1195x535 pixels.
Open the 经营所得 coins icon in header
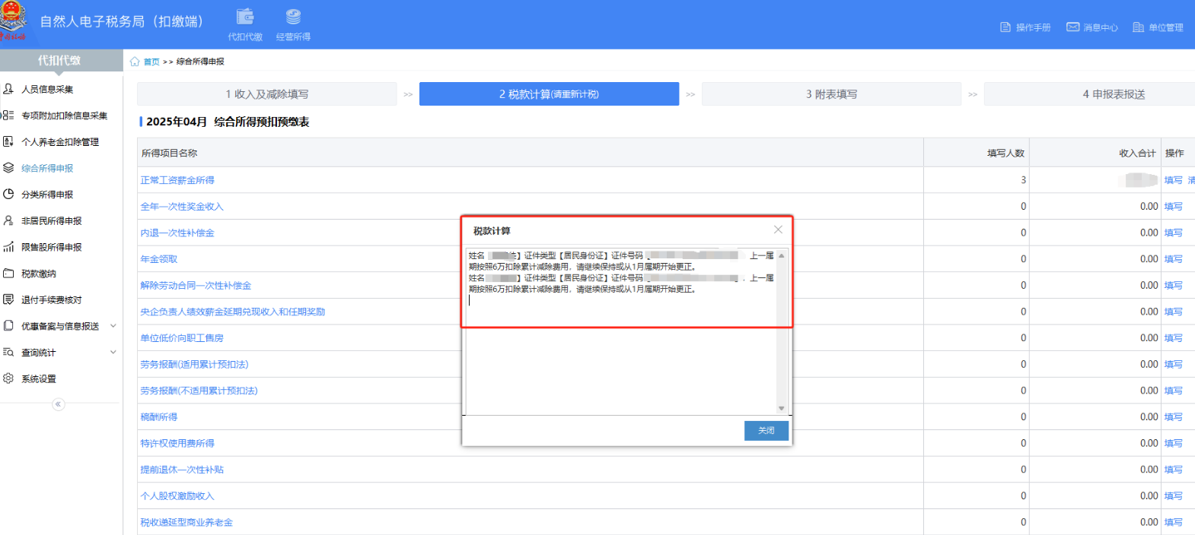pyautogui.click(x=293, y=18)
